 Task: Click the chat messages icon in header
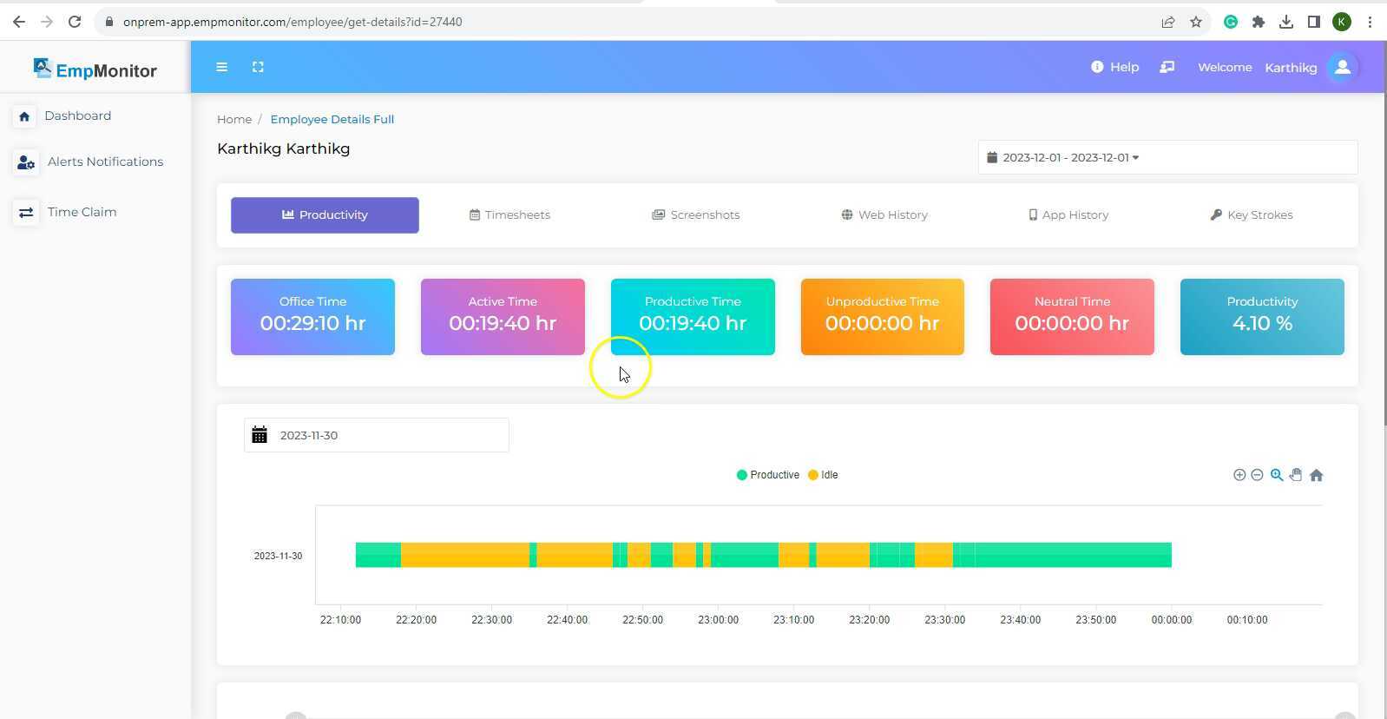pos(1167,67)
